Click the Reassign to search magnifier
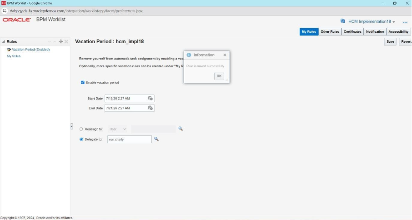The height and width of the screenshot is (220, 412). coord(181,129)
